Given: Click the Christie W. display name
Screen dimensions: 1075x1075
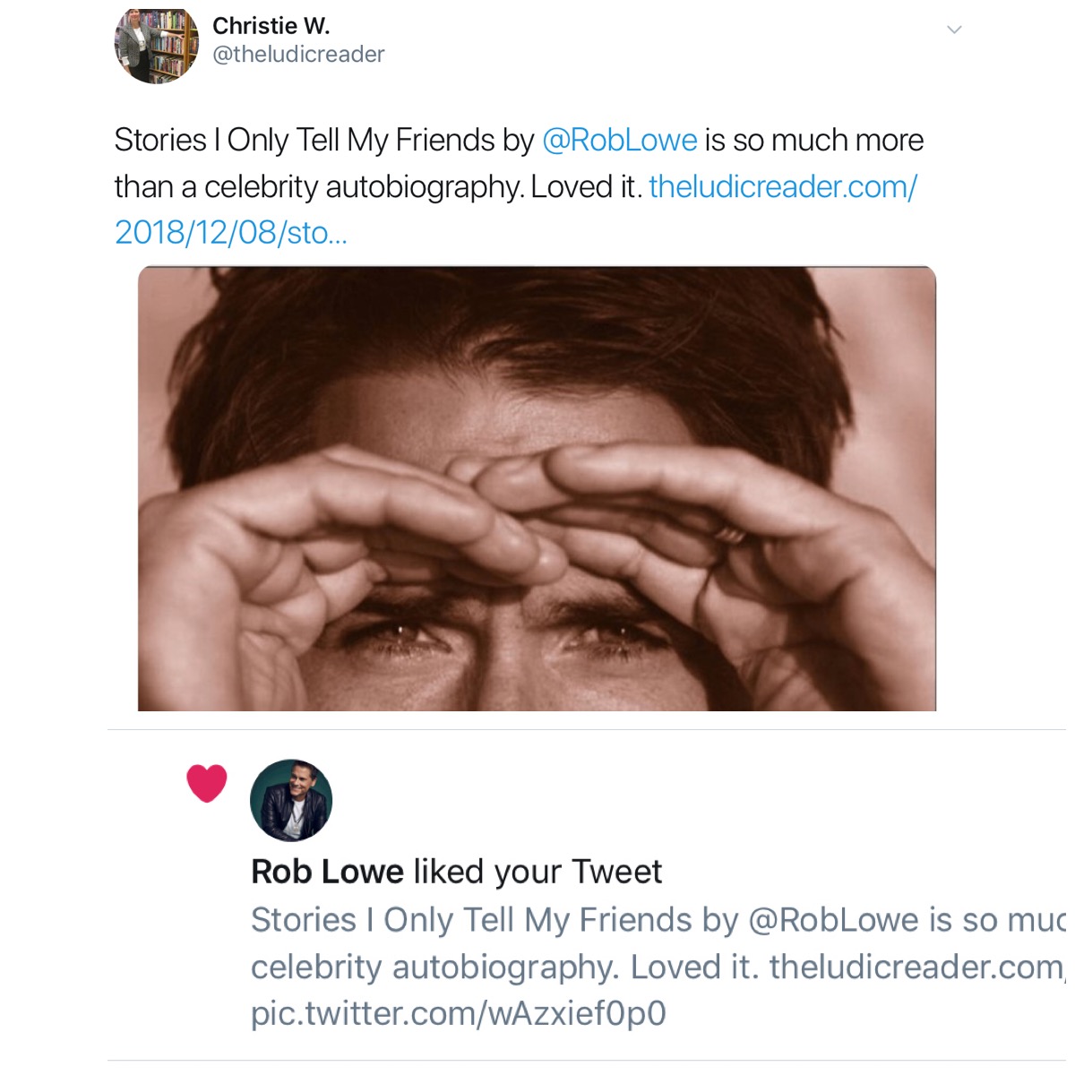Looking at the screenshot, I should point(271,26).
